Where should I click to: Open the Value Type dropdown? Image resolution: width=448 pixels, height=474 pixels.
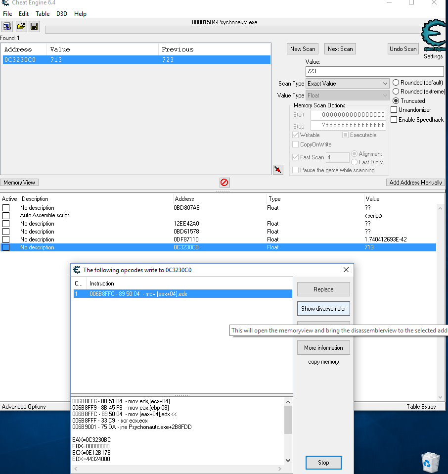click(x=348, y=95)
